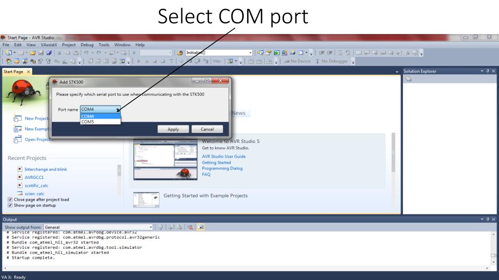The height and width of the screenshot is (280, 499).
Task: Expand the New Project icon dropdown arrow
Action: click(x=15, y=52)
